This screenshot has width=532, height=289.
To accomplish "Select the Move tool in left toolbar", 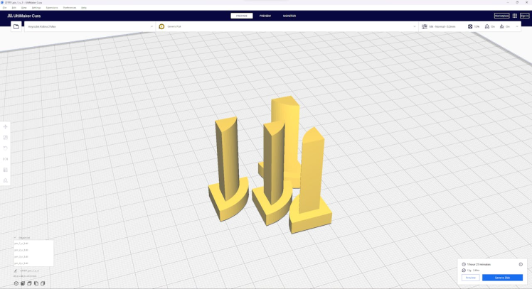I will coord(6,126).
